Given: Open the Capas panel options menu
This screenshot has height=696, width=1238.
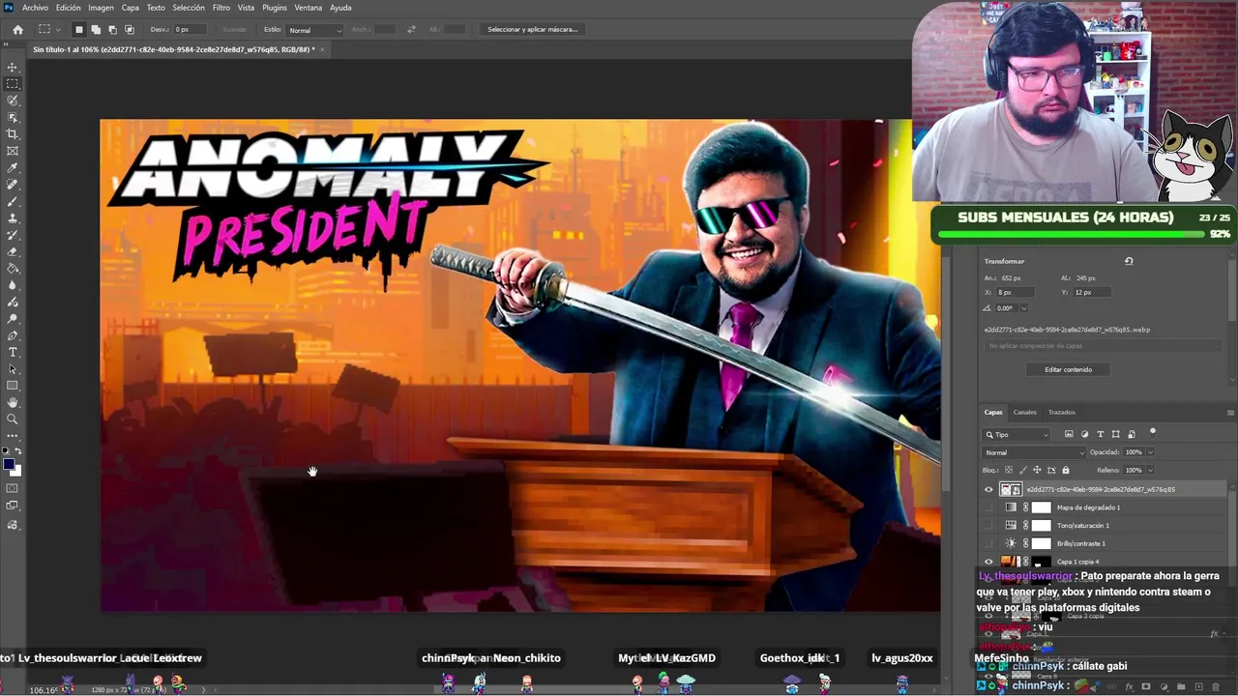Looking at the screenshot, I should pos(1230,413).
